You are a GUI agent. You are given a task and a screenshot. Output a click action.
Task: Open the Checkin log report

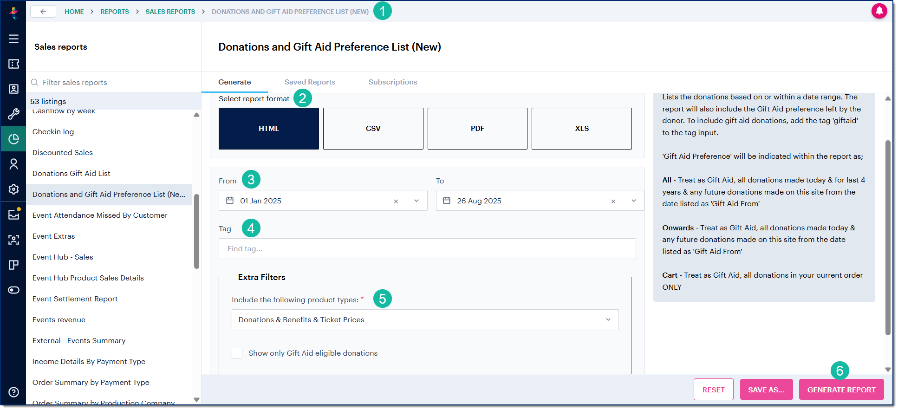53,131
